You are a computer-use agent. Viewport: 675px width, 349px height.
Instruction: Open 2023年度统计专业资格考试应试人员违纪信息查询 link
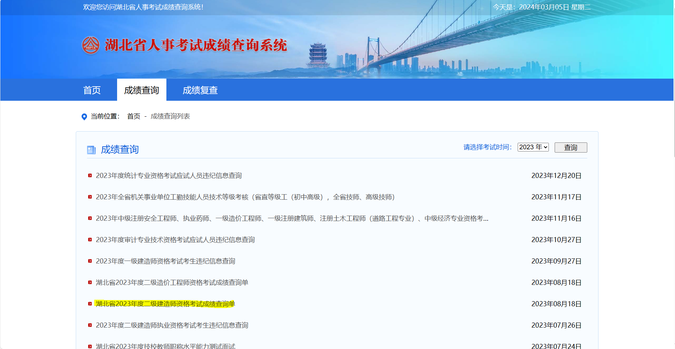(169, 176)
